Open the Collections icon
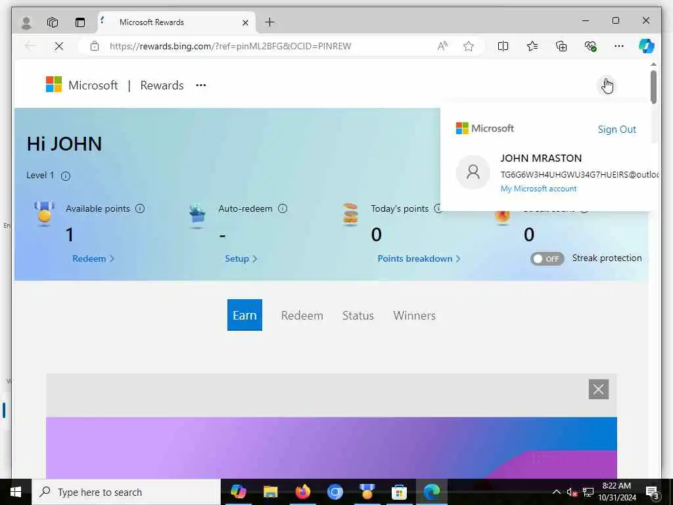This screenshot has height=505, width=673. tap(561, 46)
